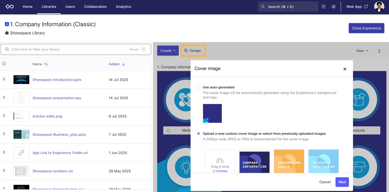Expand the Create dropdown button

tap(168, 51)
